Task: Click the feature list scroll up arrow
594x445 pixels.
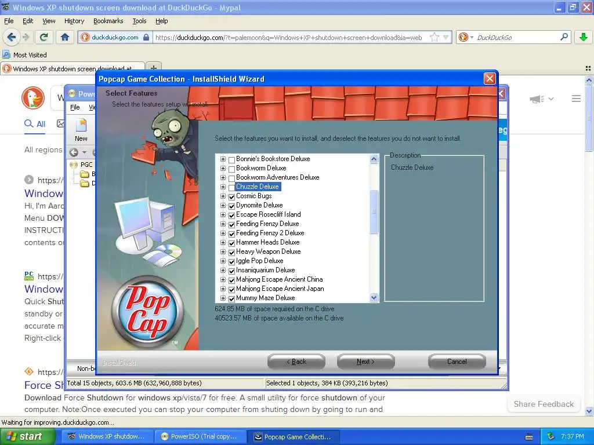Action: (374, 159)
